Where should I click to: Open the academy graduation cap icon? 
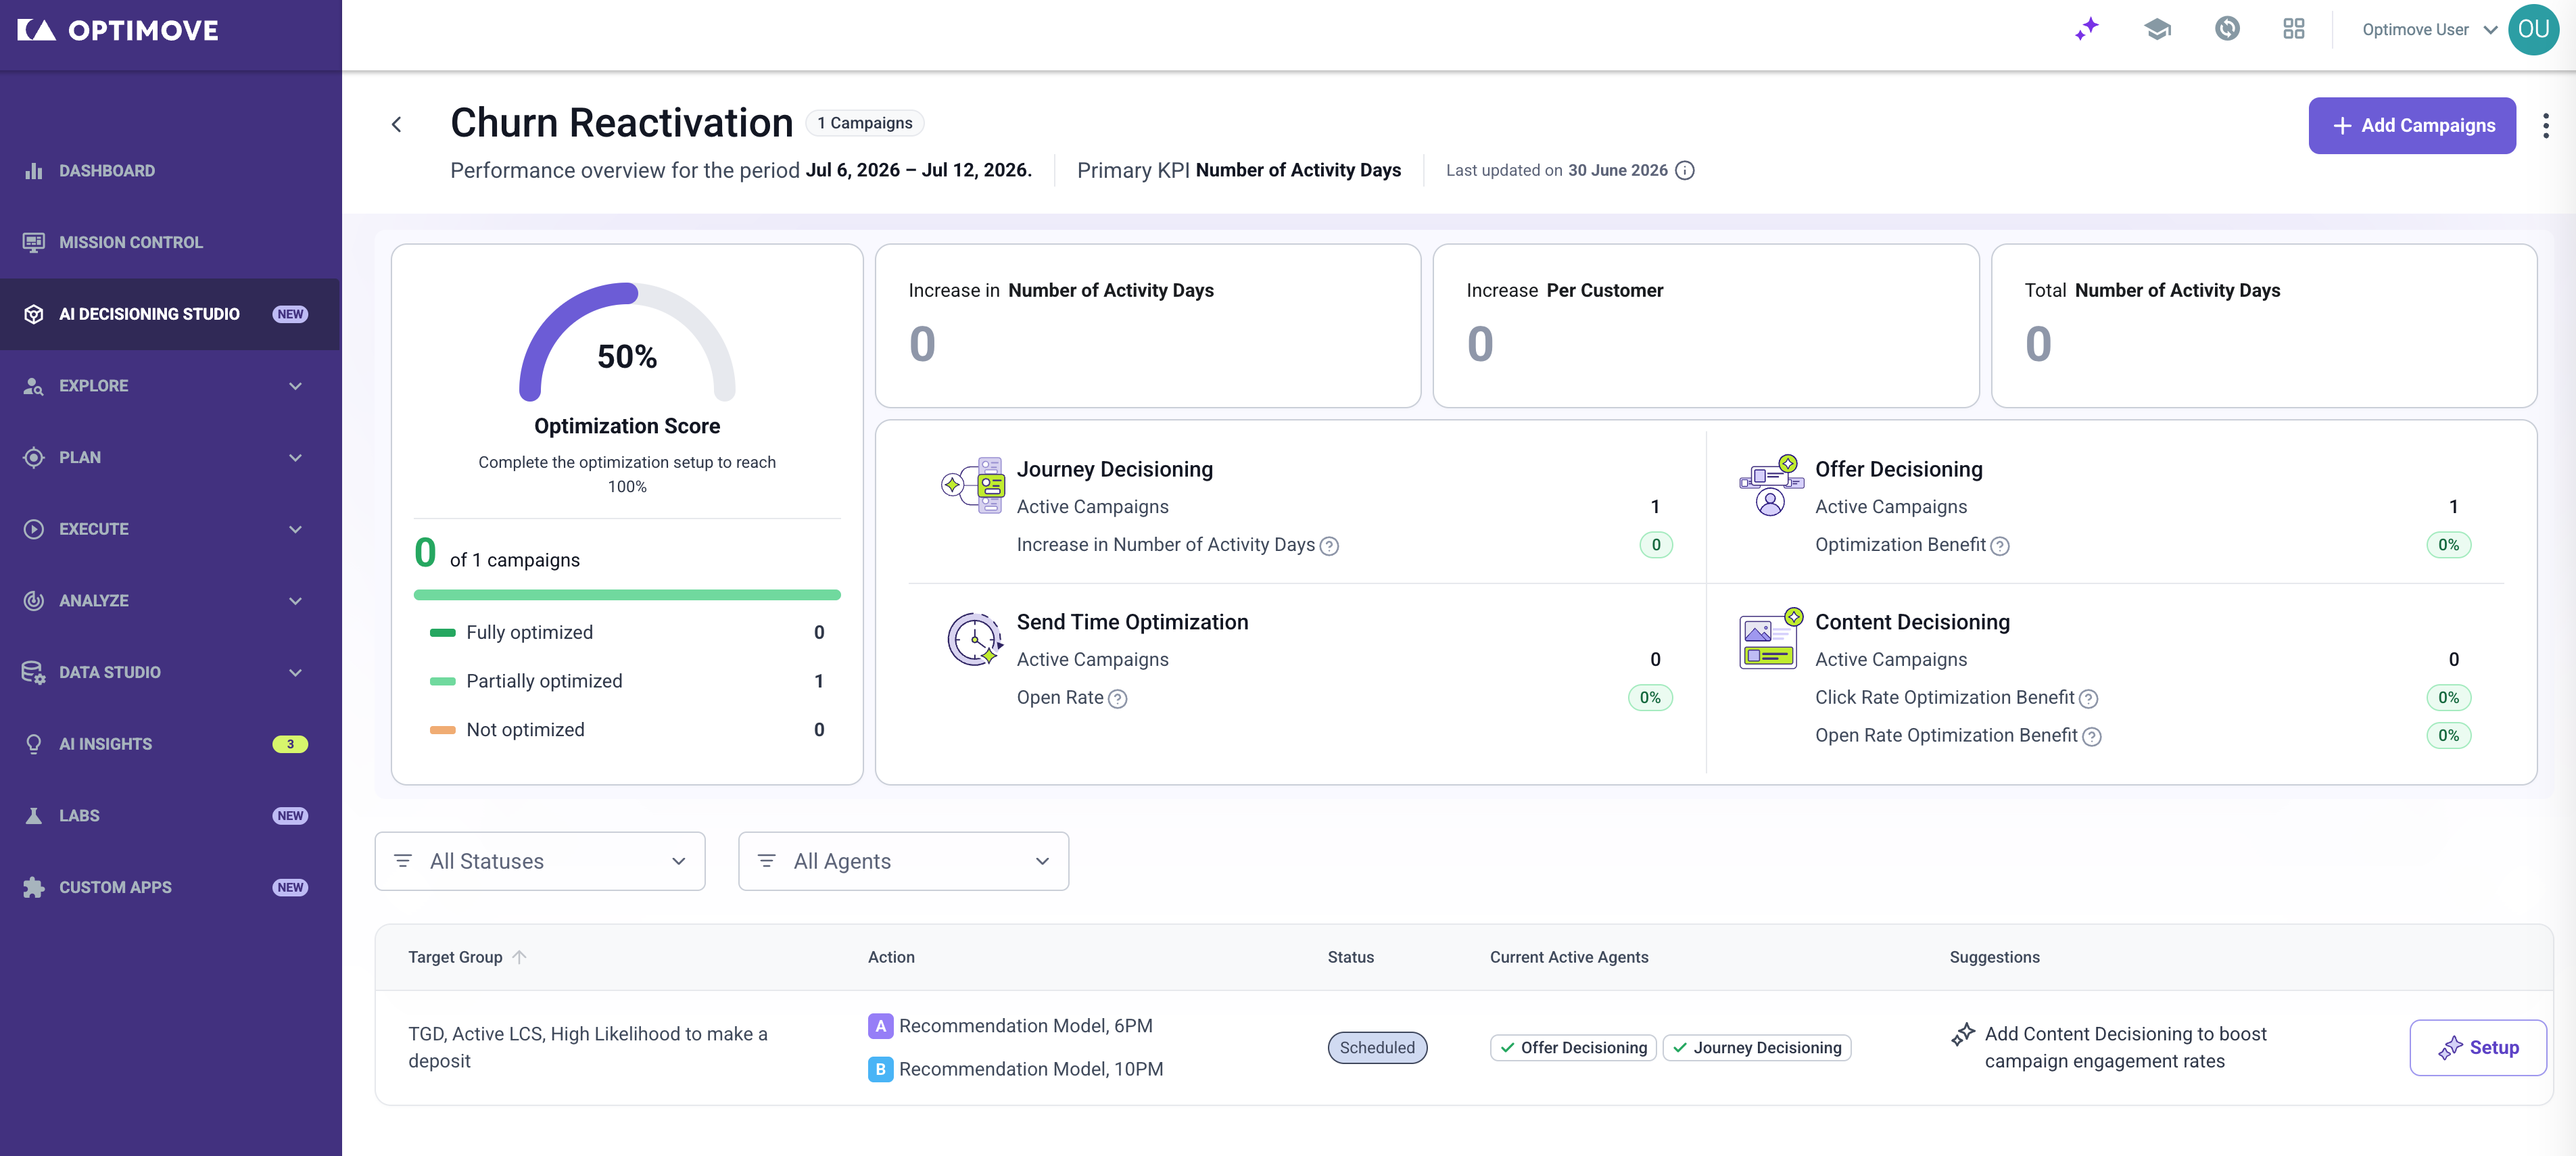pos(2157,29)
